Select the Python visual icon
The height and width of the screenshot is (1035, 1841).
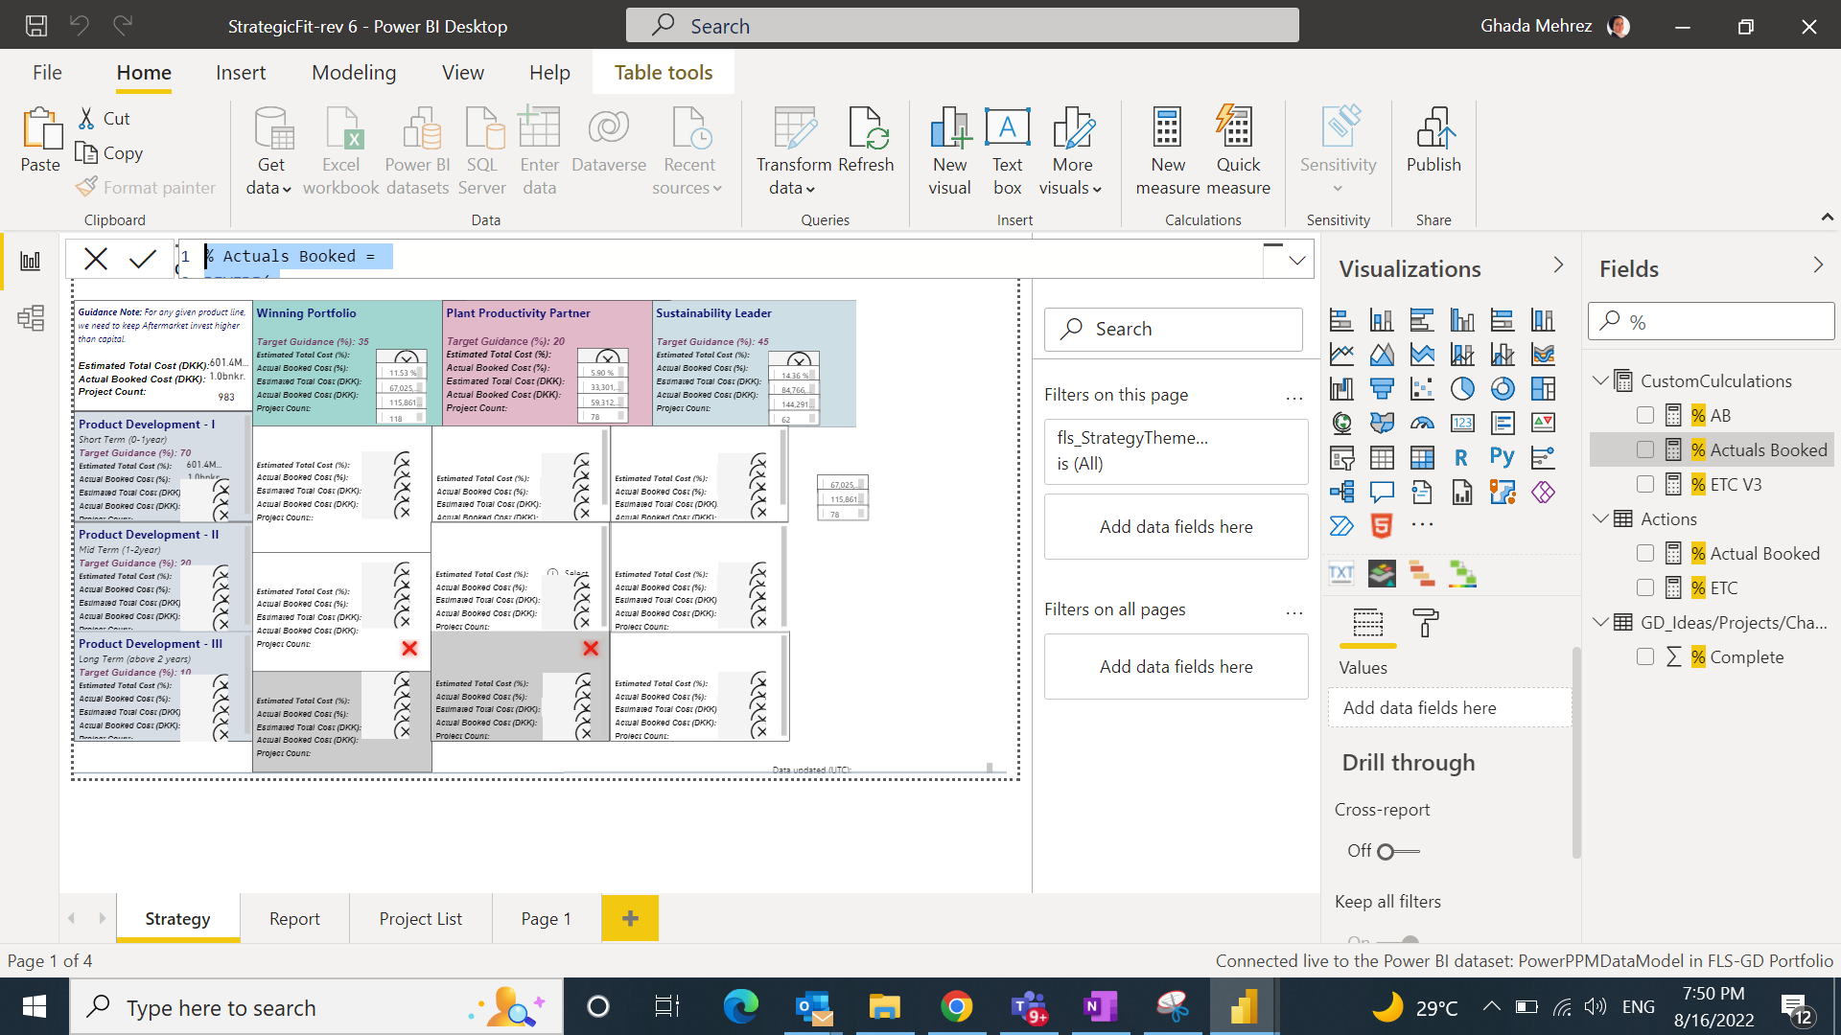1502,457
